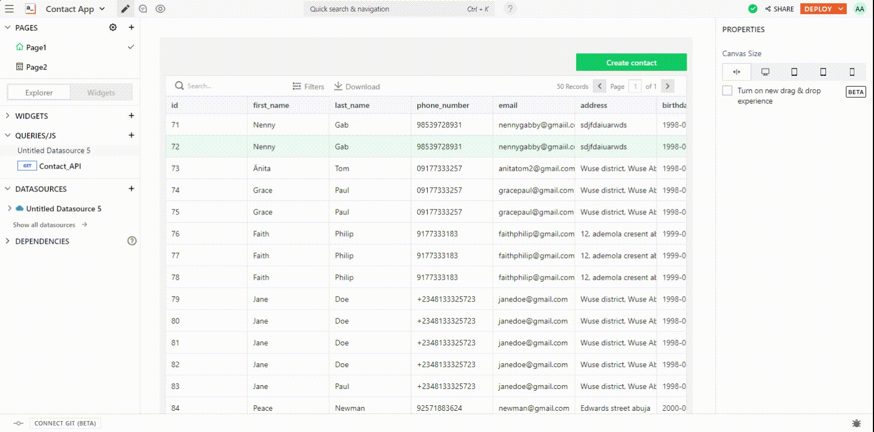Click the Create contact button
This screenshot has height=432, width=874.
[x=631, y=63]
